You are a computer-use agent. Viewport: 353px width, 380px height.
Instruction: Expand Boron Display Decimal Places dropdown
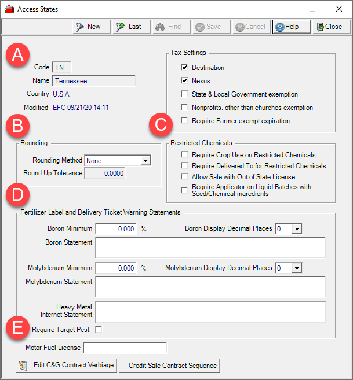[297, 229]
